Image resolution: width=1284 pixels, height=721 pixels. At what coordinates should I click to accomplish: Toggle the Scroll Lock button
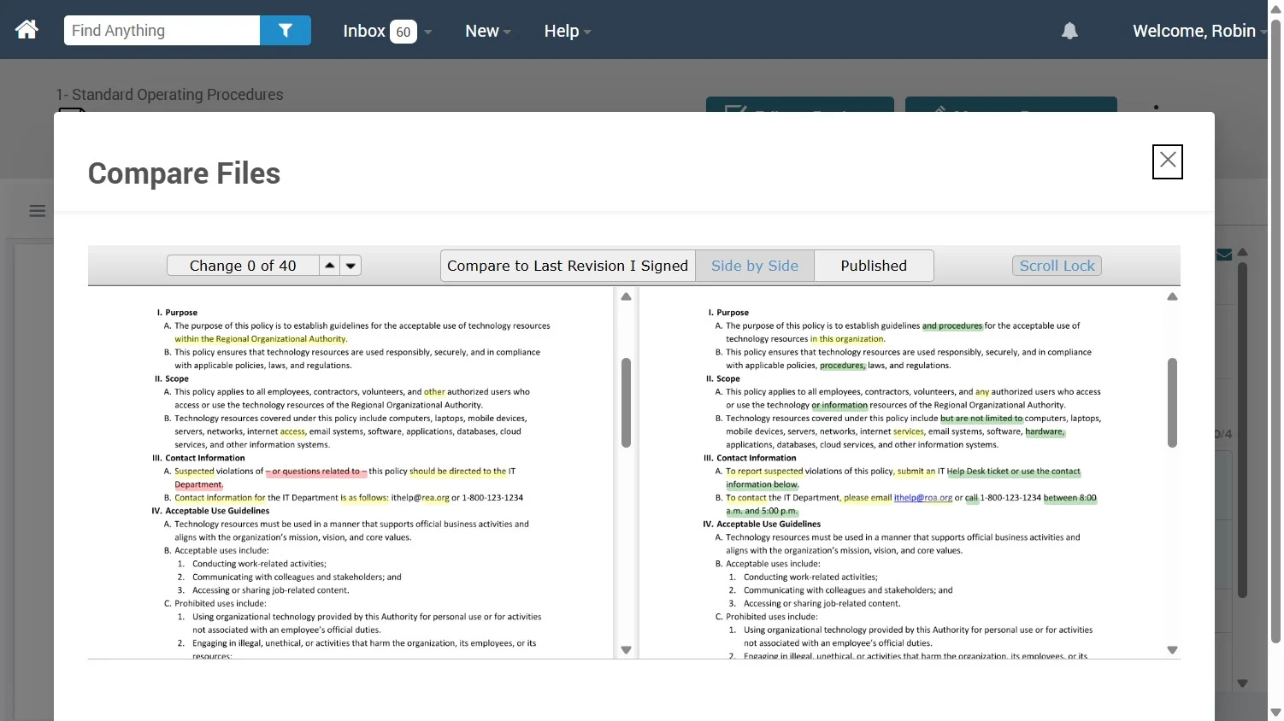pos(1057,266)
